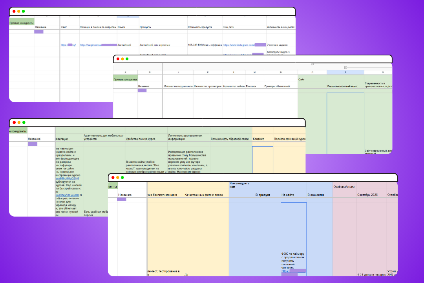Open the link ending in rHfhcHHgQSH6
Viewport: 424px width, 283px height.
[x=68, y=178]
